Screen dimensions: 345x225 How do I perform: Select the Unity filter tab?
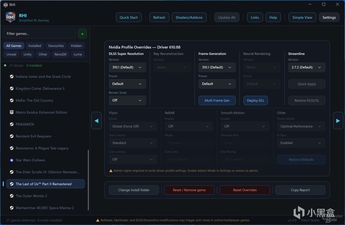pyautogui.click(x=27, y=54)
